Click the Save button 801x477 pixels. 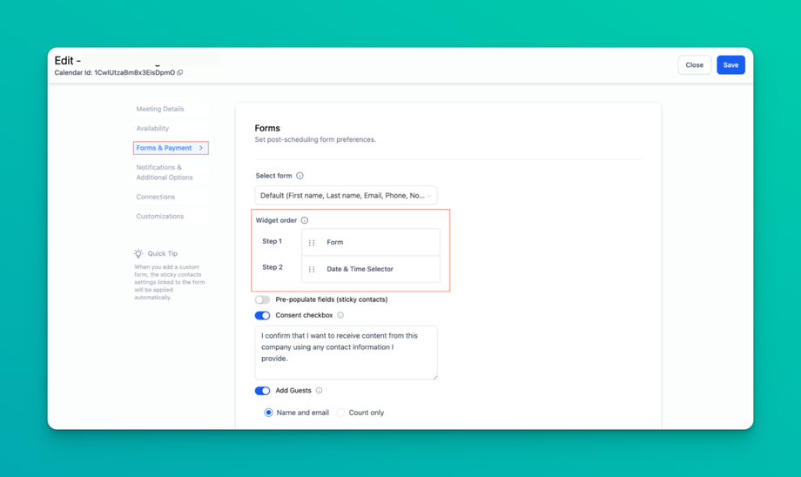[730, 65]
